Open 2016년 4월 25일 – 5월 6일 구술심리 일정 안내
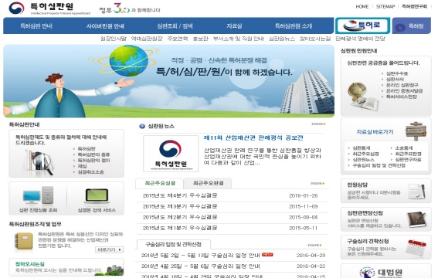This screenshot has height=278, width=438. 201,266
